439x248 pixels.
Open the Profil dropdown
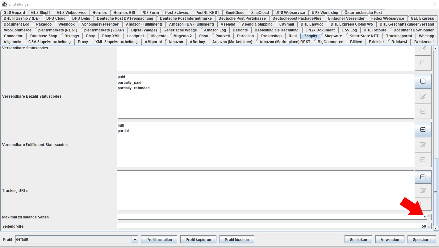pos(135,239)
